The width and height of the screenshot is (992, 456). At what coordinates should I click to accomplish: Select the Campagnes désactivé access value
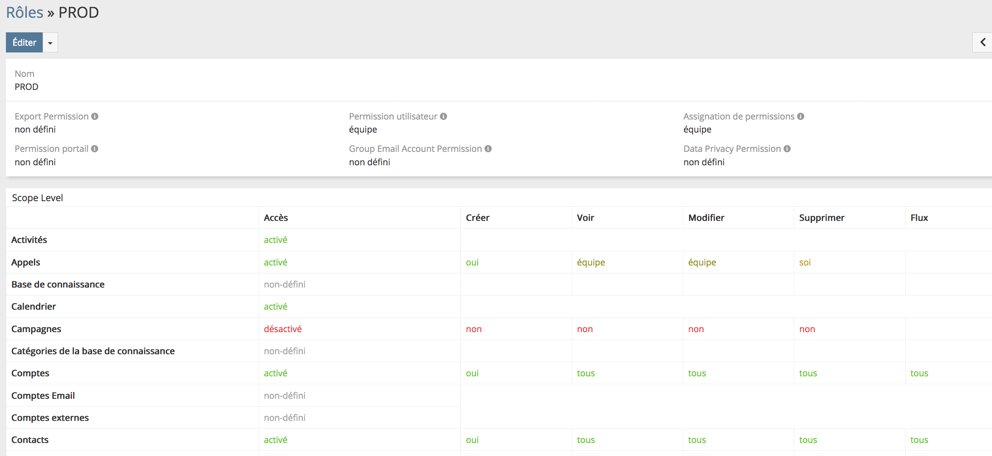(282, 329)
